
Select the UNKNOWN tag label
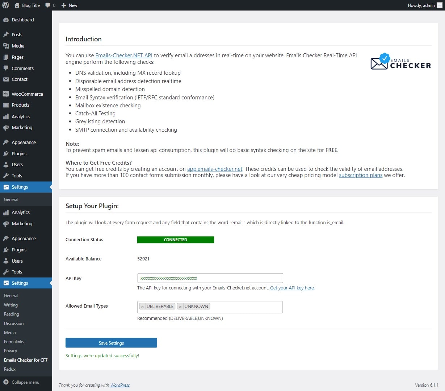196,306
